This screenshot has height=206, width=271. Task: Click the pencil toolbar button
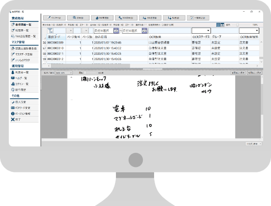tap(54, 18)
